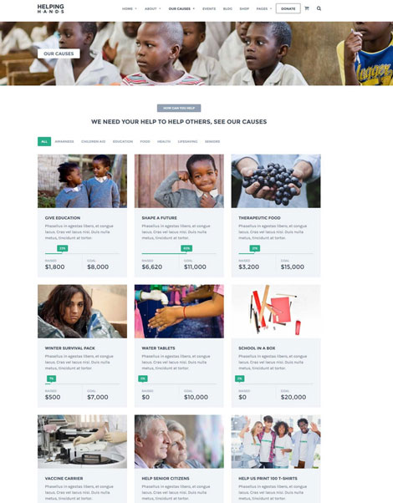Open the Pages menu dropdown
Image resolution: width=393 pixels, height=503 pixels.
(264, 8)
